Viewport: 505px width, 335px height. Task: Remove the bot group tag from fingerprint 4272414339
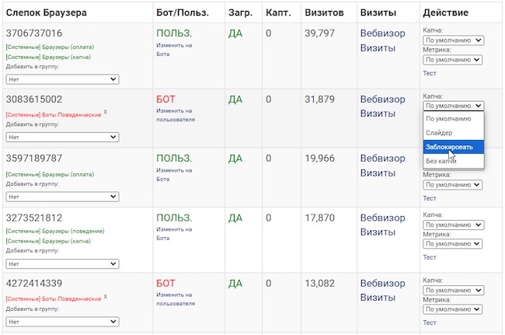106,296
